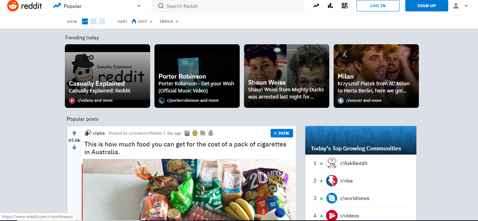Open the Casually Explained trending card
This screenshot has width=478, height=221.
[107, 76]
